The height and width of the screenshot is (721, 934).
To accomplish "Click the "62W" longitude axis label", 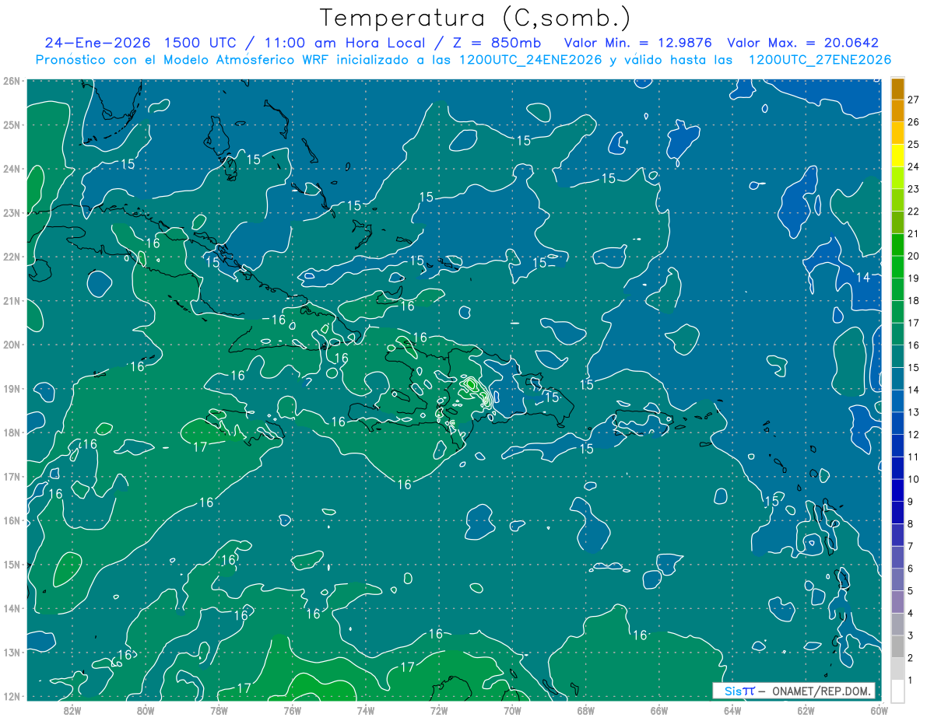I will coord(806,710).
